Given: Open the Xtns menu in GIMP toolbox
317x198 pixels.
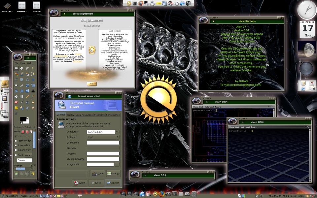Looking at the screenshot, I should (22, 63).
